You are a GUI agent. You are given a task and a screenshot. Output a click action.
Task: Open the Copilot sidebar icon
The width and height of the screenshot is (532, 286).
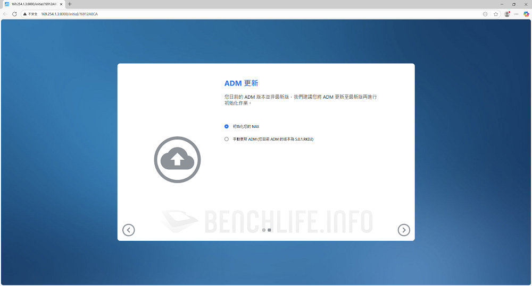pyautogui.click(x=526, y=14)
